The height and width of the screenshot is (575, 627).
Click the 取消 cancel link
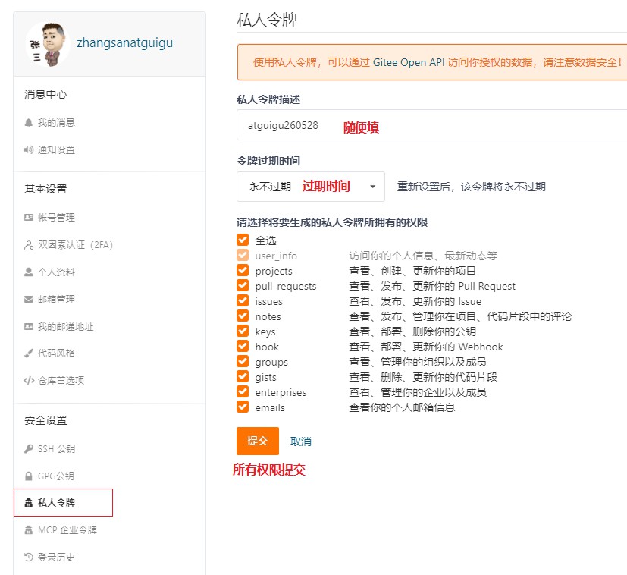click(301, 441)
